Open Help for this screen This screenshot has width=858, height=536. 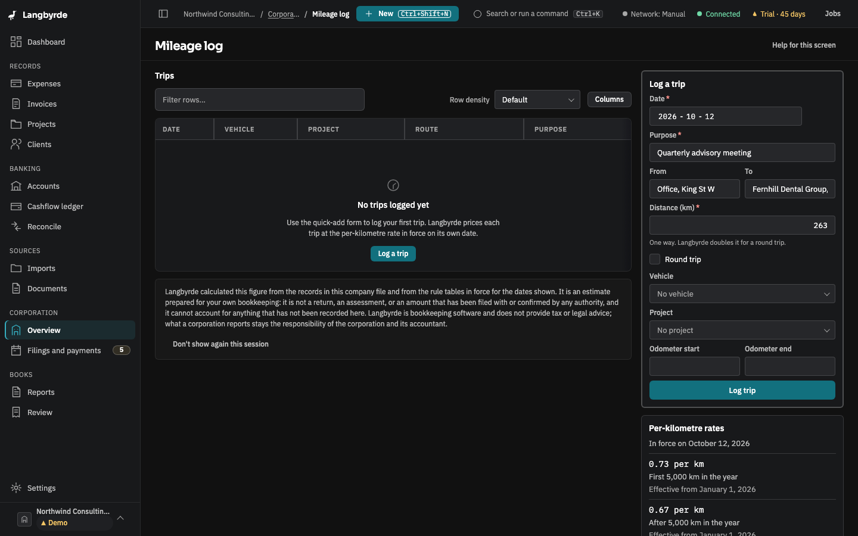pyautogui.click(x=804, y=45)
